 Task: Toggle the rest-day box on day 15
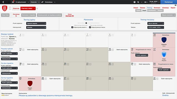(113, 50)
